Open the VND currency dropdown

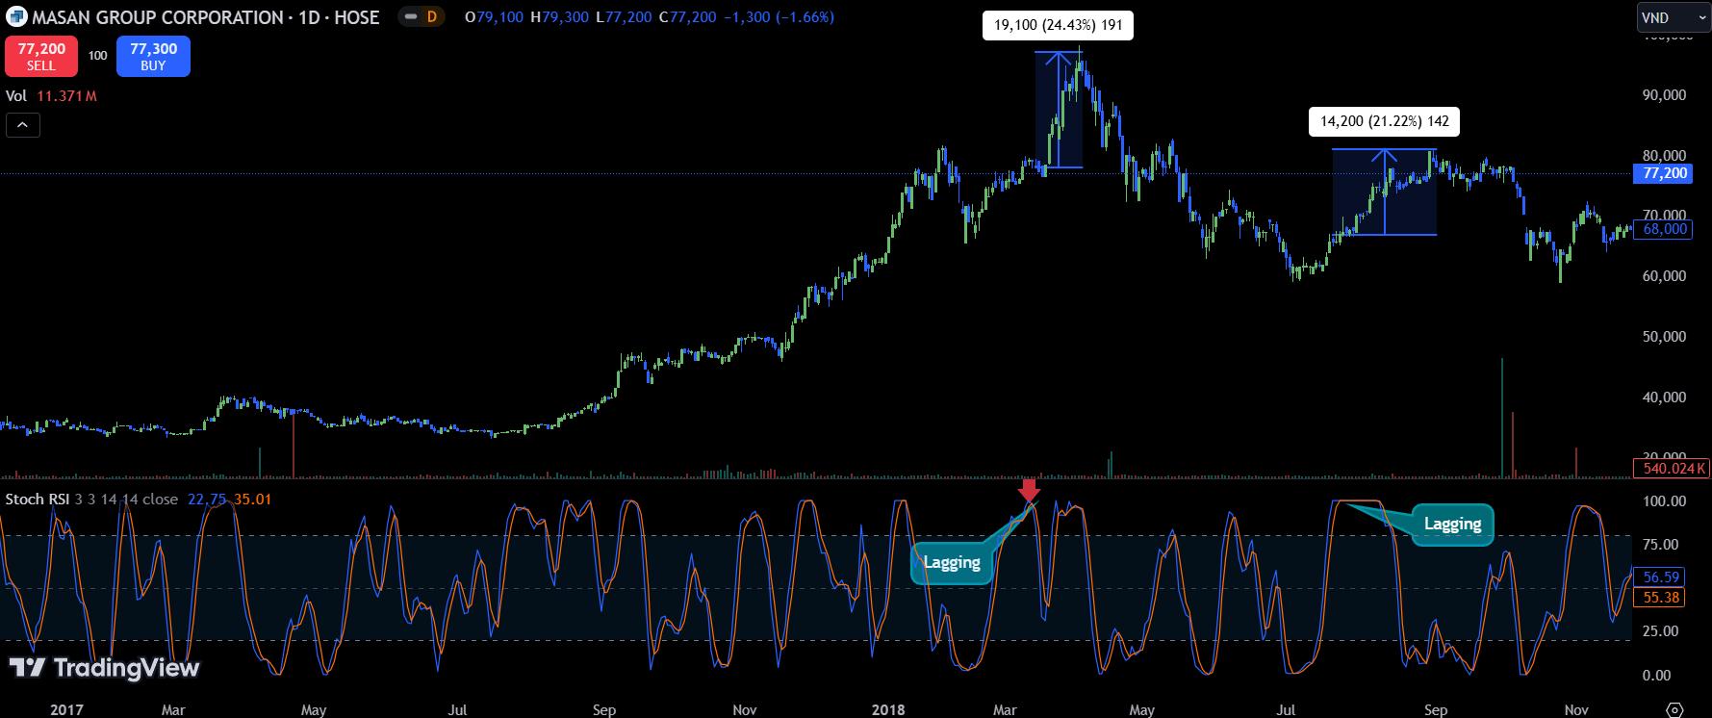1674,17
